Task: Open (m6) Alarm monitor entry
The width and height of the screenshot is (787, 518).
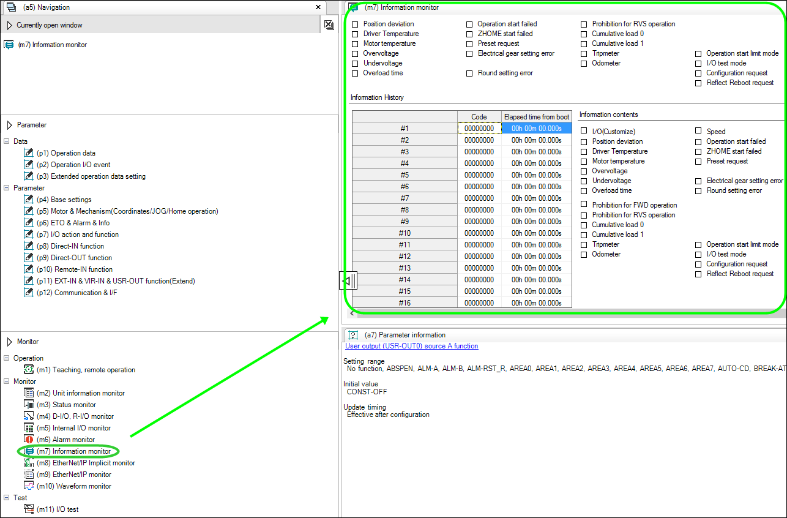Action: point(65,440)
